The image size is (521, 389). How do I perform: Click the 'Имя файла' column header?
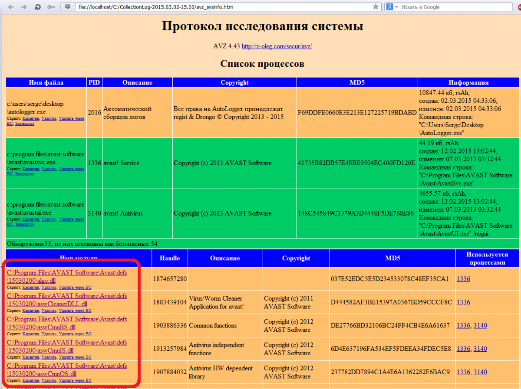tap(46, 82)
